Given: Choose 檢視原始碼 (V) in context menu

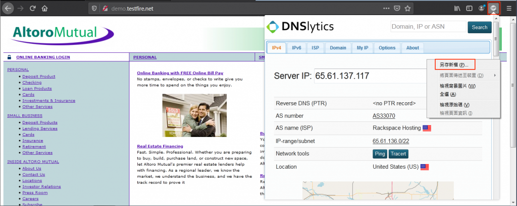Looking at the screenshot, I should coord(463,105).
